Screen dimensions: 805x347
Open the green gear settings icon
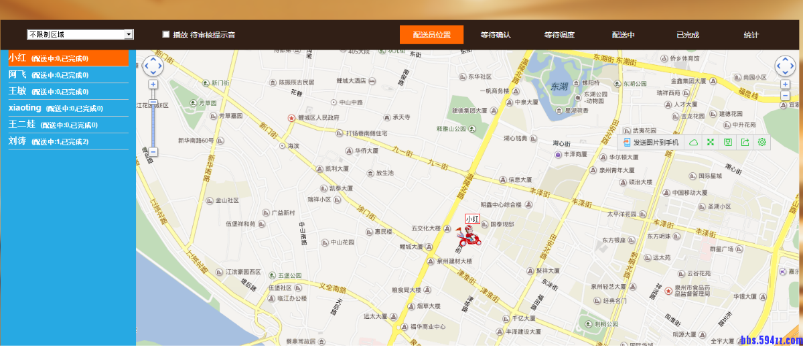761,142
